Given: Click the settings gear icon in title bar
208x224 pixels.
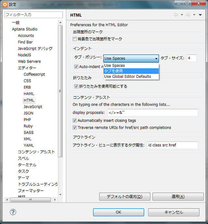Looking at the screenshot, I should tap(5, 4).
